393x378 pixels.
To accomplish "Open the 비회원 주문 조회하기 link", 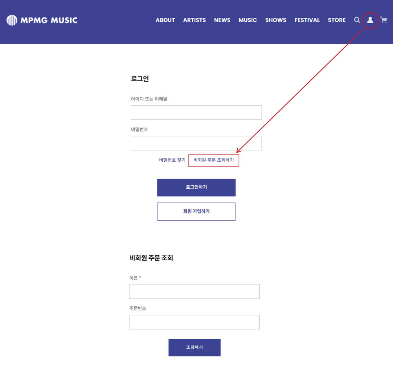I will pos(213,160).
